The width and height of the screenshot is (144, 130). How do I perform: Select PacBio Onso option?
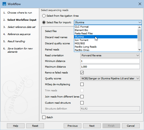coord(106,50)
